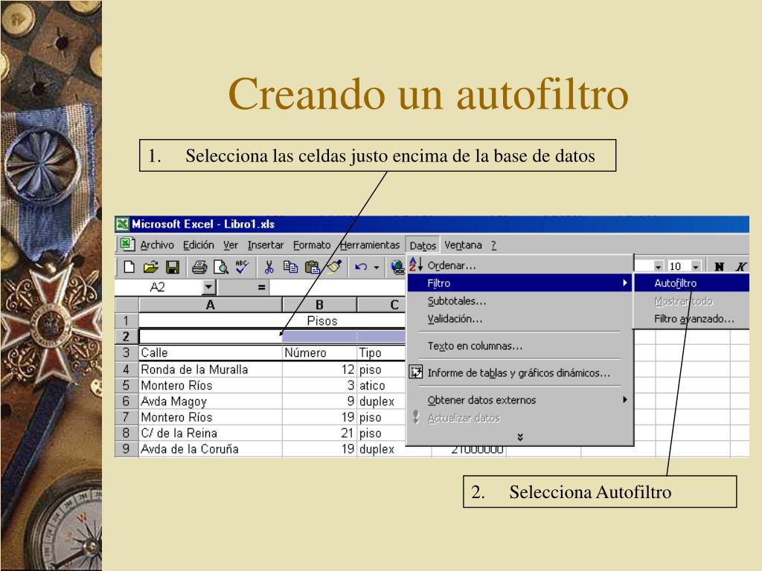Open the Herramientas menu
Viewport: 762px width, 571px height.
point(370,245)
